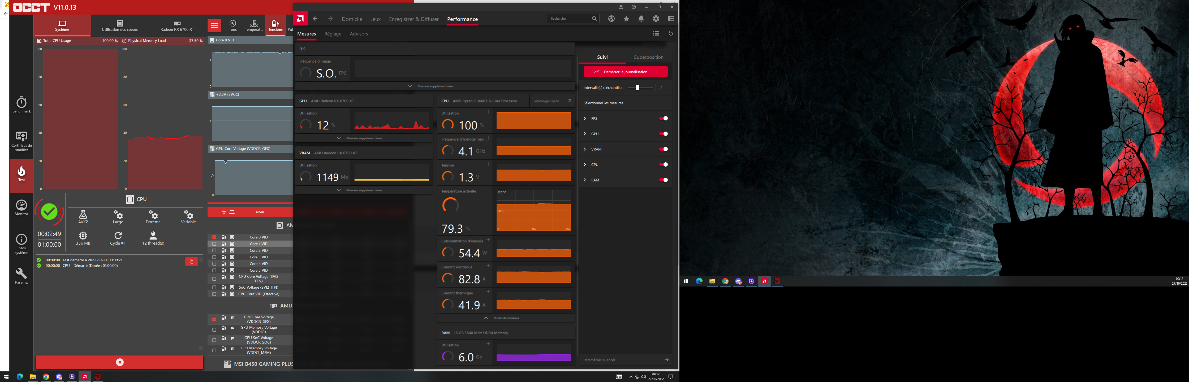Open Benchmark in OCCT sidebar

(21, 105)
